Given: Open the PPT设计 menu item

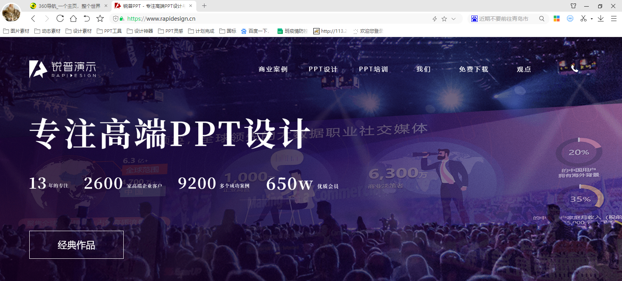Looking at the screenshot, I should (323, 69).
